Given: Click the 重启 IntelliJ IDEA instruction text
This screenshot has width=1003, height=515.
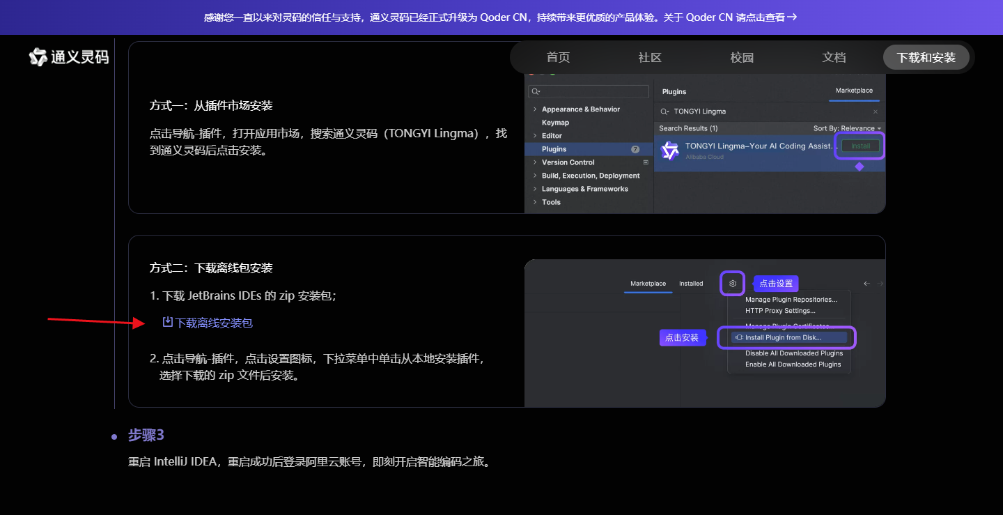Looking at the screenshot, I should click(310, 462).
